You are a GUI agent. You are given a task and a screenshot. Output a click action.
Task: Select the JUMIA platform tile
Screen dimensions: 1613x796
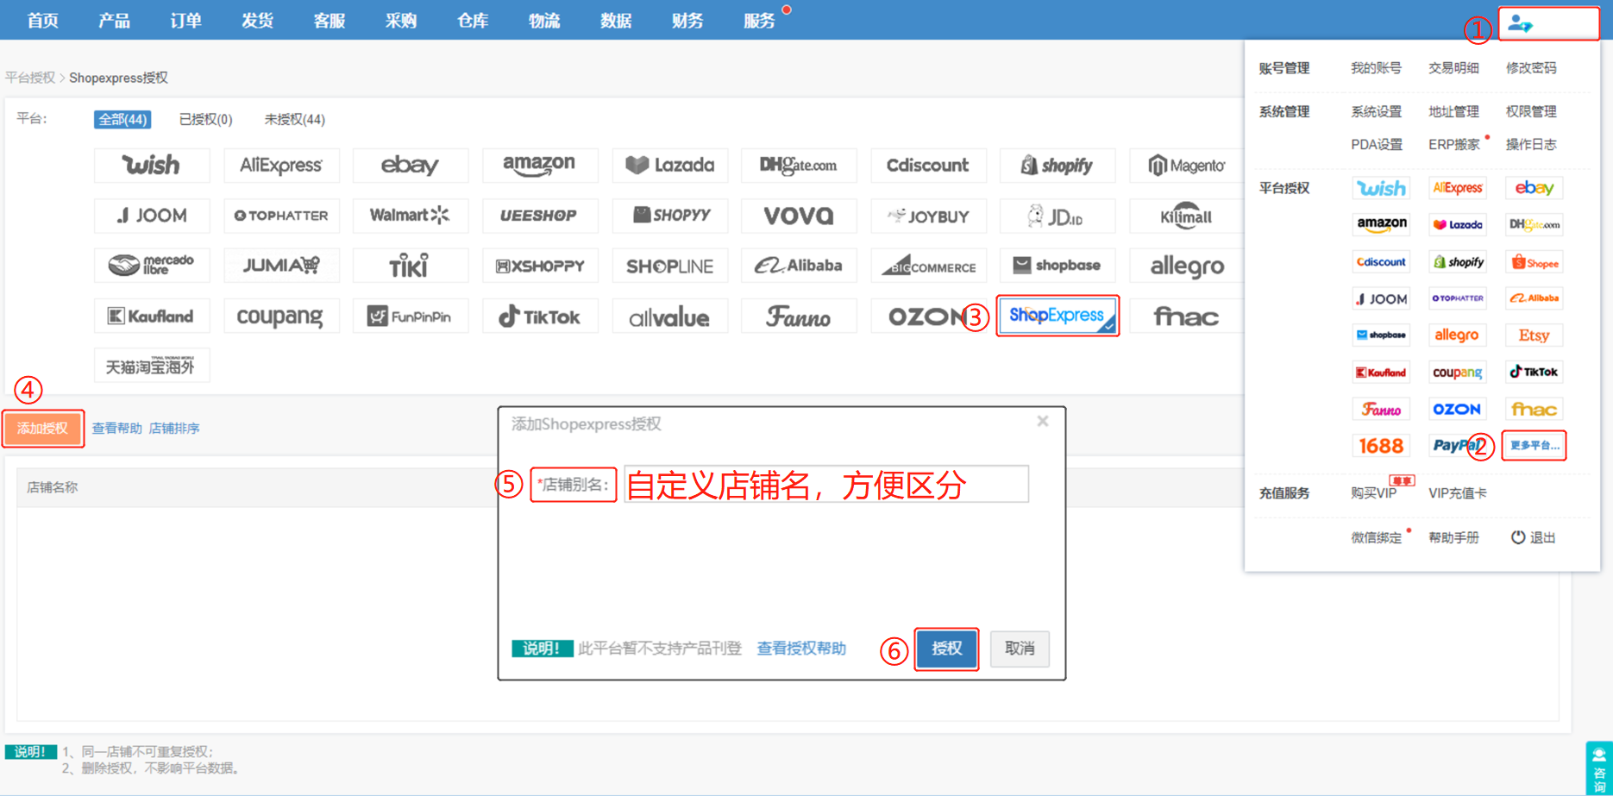pyautogui.click(x=281, y=266)
